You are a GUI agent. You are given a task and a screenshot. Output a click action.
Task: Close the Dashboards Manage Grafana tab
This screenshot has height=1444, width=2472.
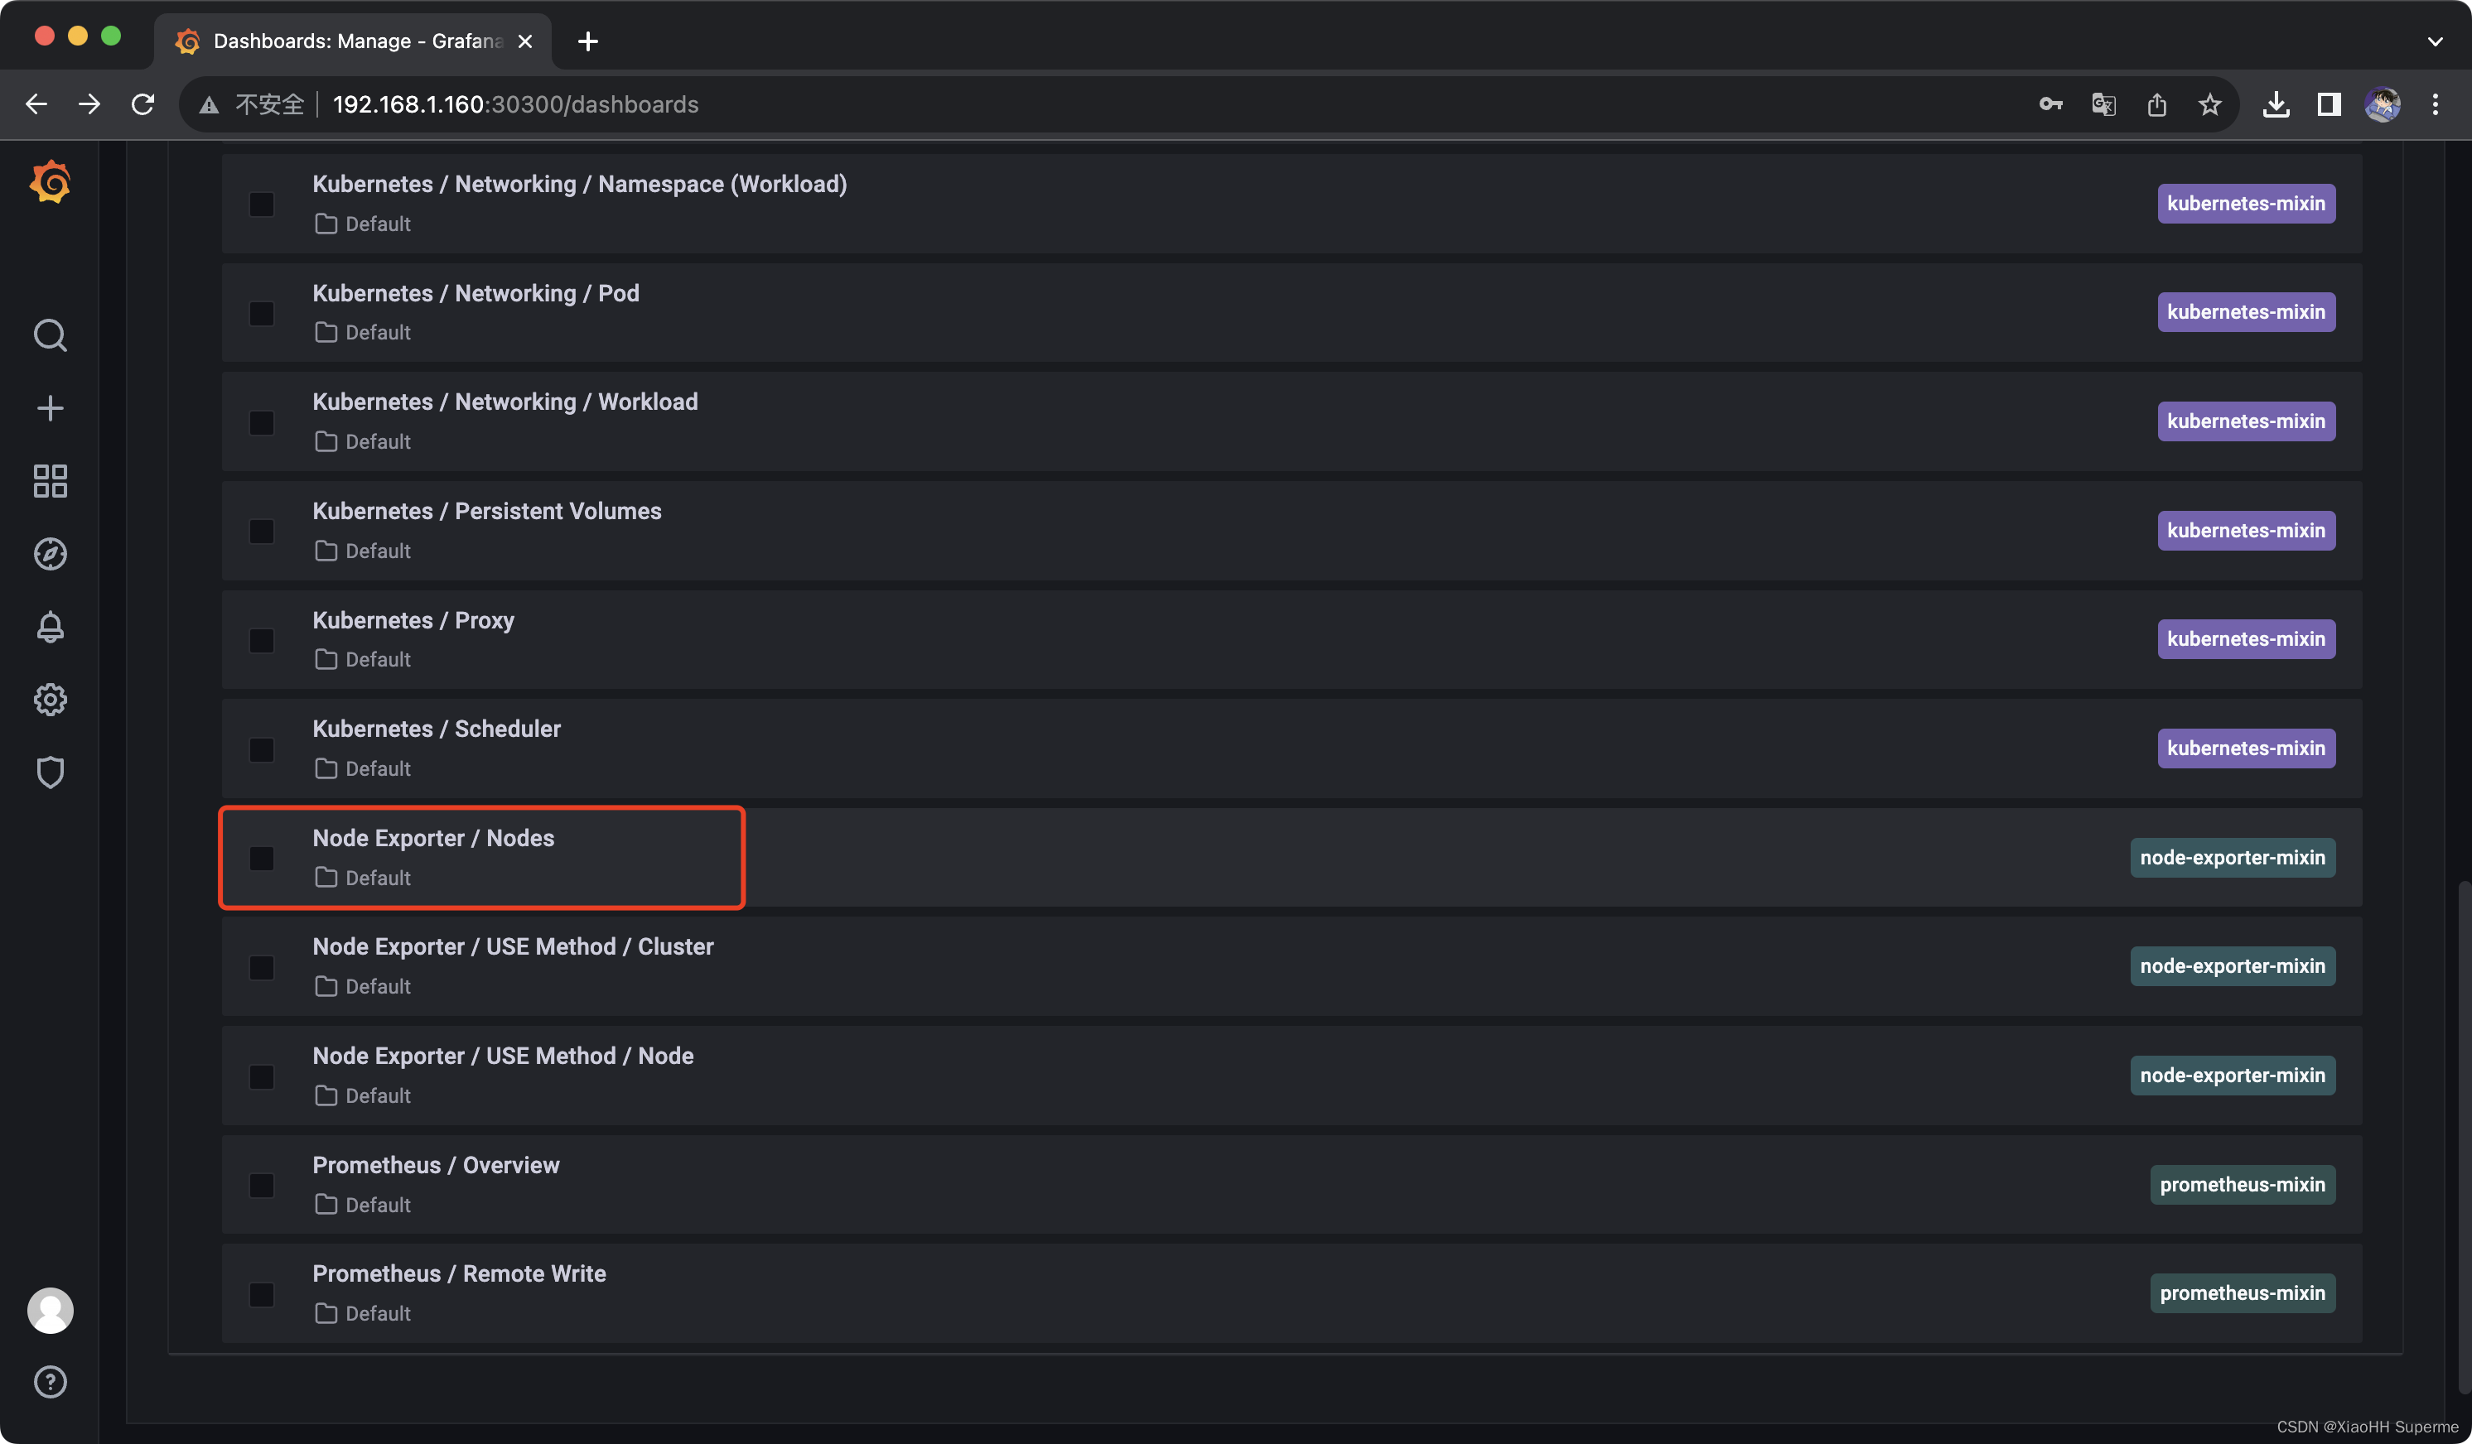pos(525,41)
